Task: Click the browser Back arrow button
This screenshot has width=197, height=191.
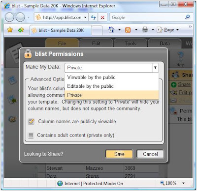Action: (x=10, y=17)
